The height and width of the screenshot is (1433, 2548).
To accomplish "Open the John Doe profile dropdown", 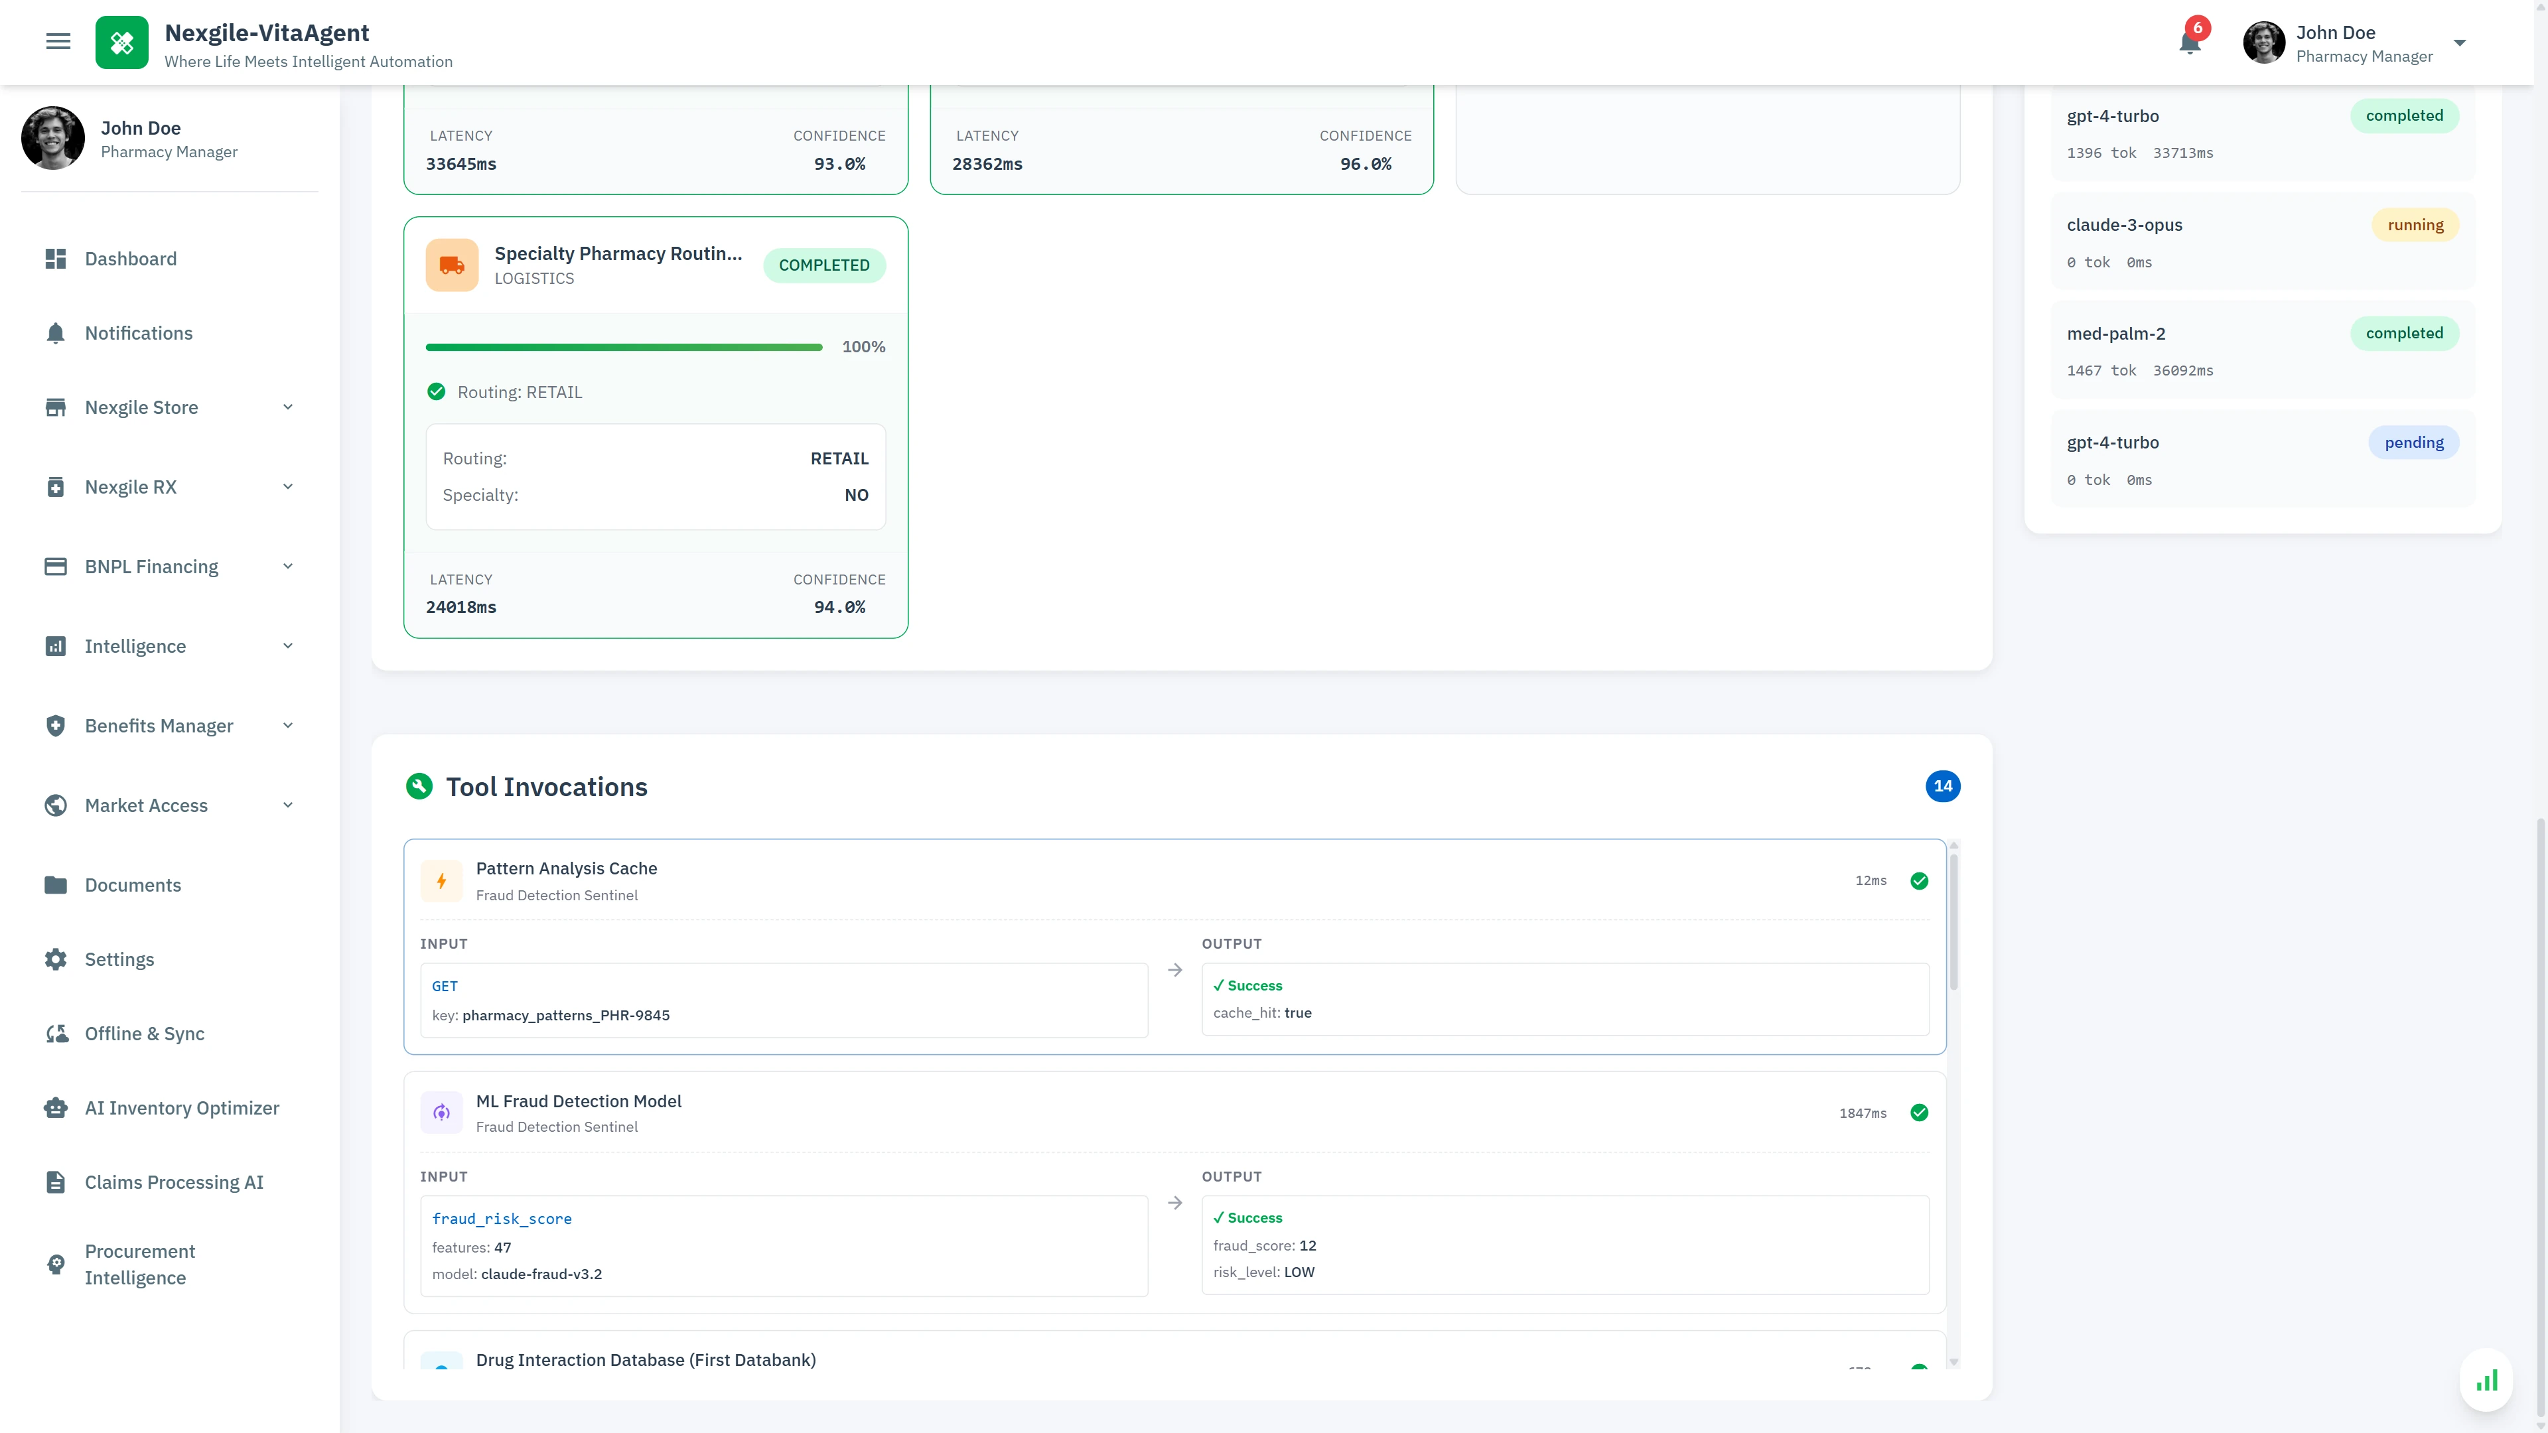I will click(2460, 42).
